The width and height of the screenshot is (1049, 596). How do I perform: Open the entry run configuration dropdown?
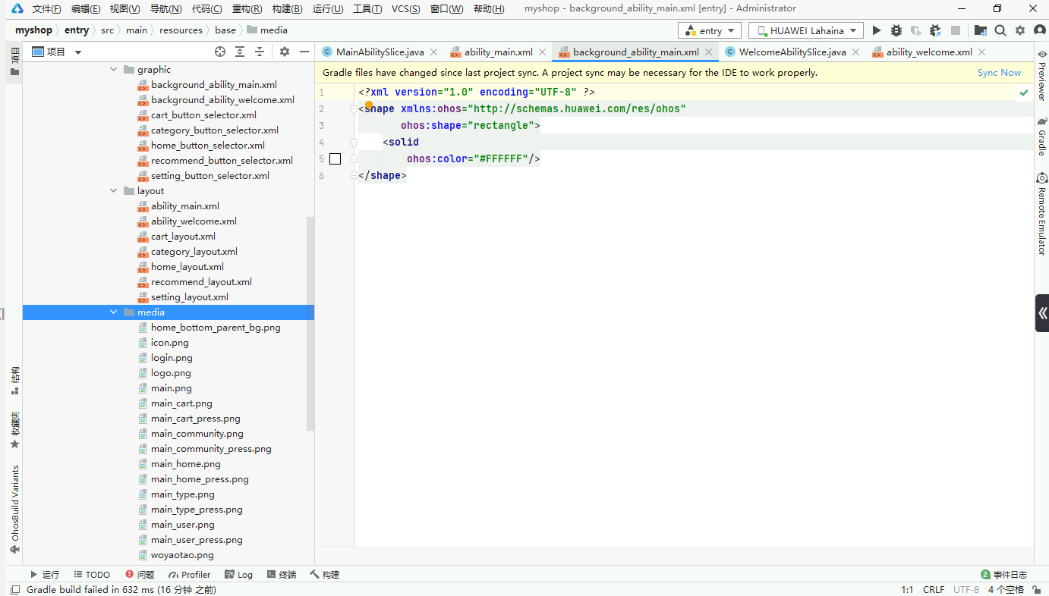(710, 30)
